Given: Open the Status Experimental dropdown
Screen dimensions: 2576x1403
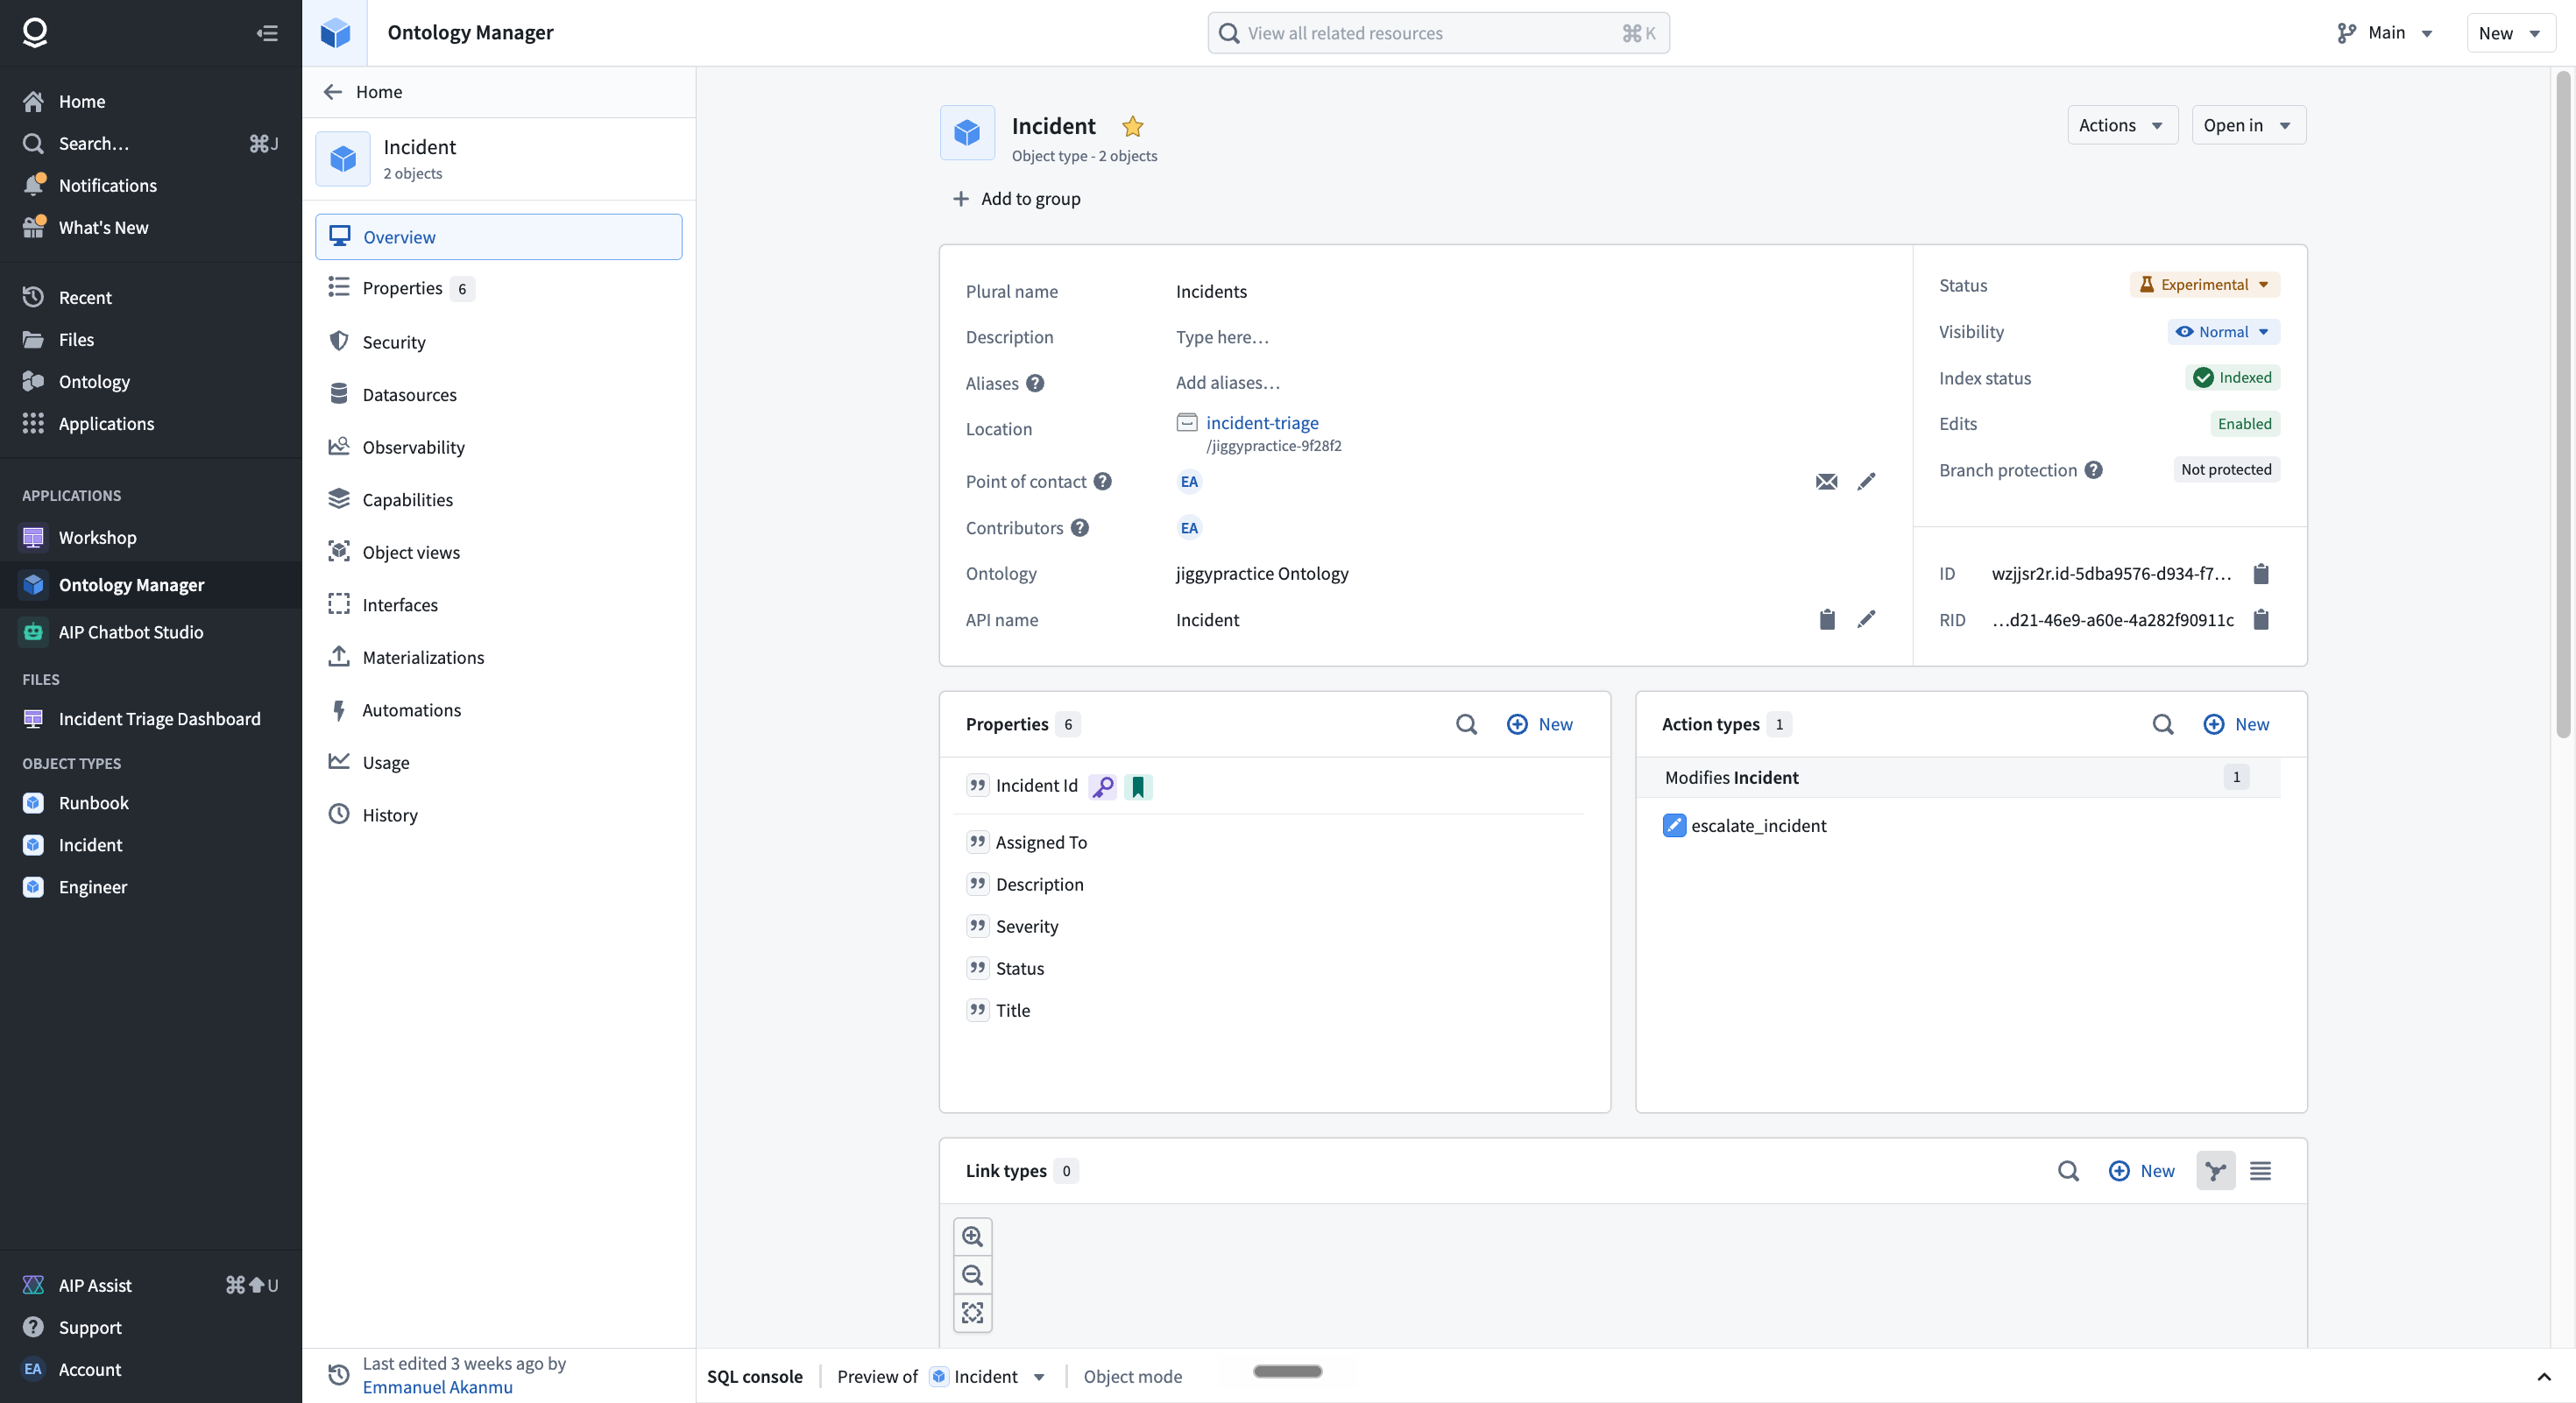Looking at the screenshot, I should pyautogui.click(x=2204, y=285).
